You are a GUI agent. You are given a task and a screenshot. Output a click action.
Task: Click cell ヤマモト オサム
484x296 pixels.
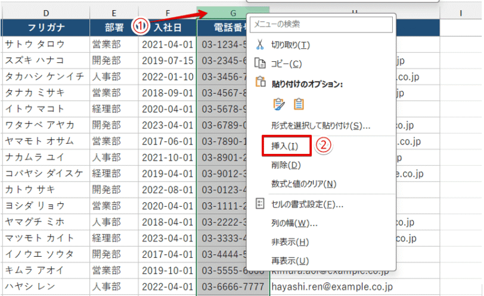[x=46, y=141]
